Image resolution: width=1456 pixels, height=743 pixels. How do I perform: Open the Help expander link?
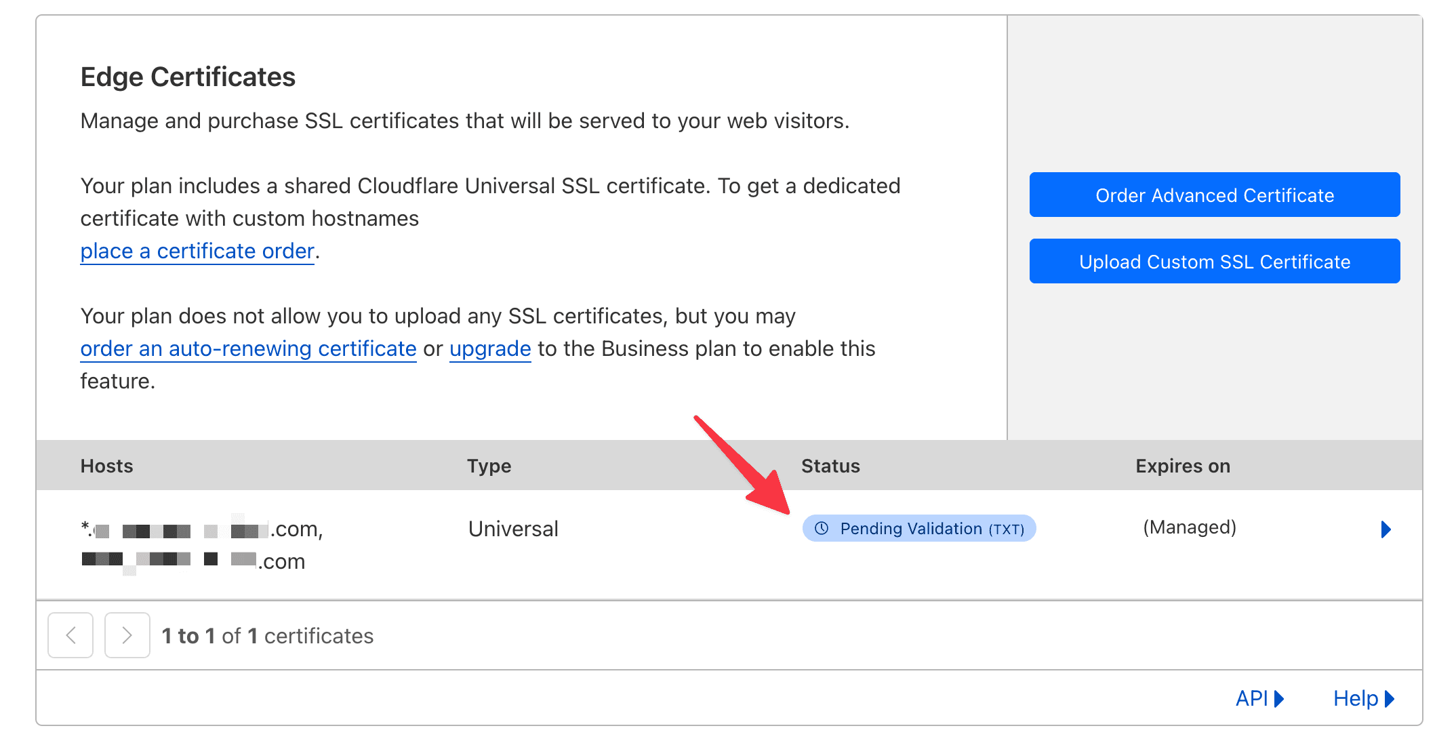point(1363,698)
